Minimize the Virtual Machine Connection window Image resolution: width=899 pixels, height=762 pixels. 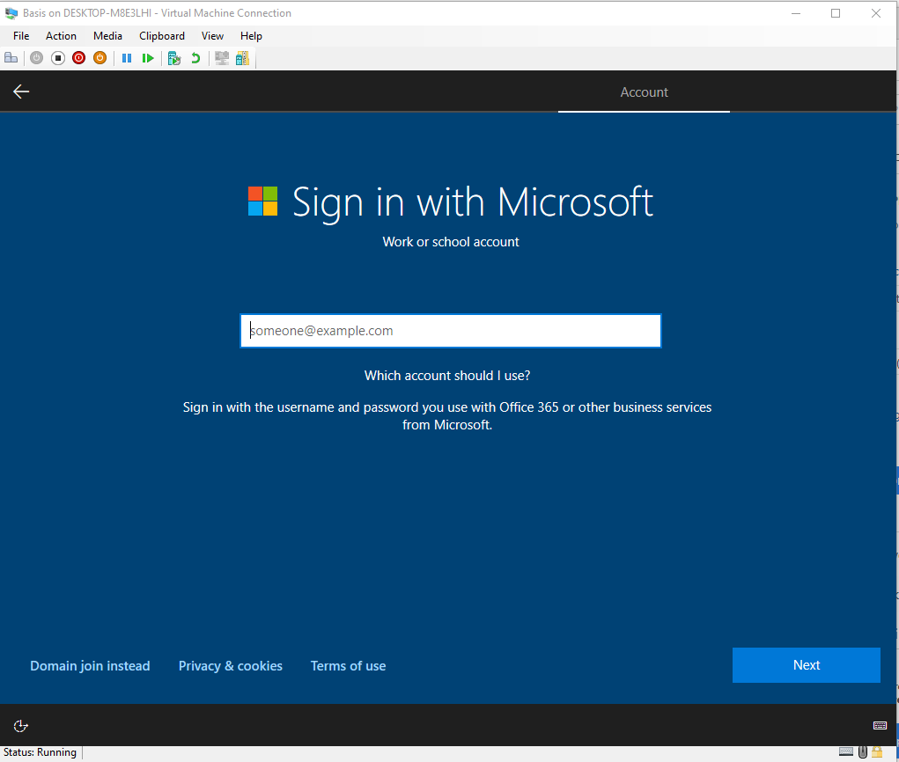tap(796, 12)
